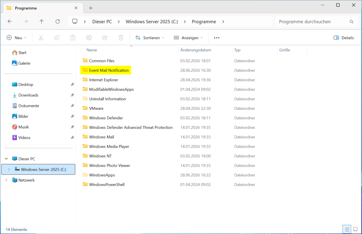Click the Copy icon in toolbar
This screenshot has height=234, width=362.
(x=57, y=38)
